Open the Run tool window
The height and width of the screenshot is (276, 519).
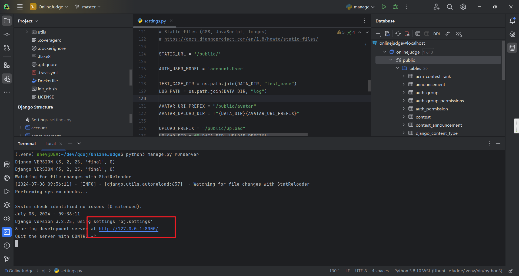7,191
